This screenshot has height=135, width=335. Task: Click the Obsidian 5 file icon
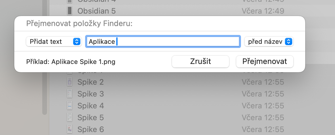70,11
